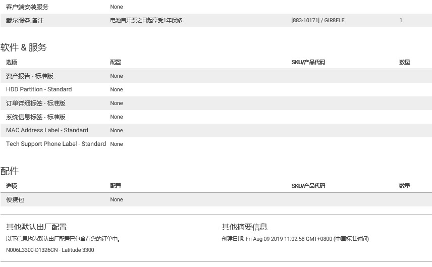
Task: Click the 其他默认出厂配置 heading
Action: tap(36, 227)
